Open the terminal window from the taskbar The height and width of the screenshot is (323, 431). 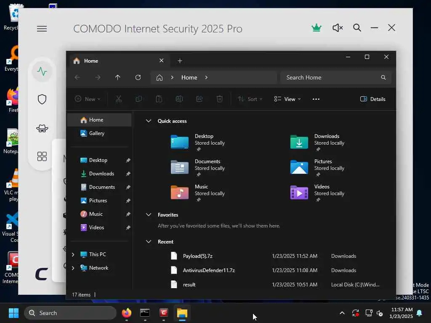145,313
